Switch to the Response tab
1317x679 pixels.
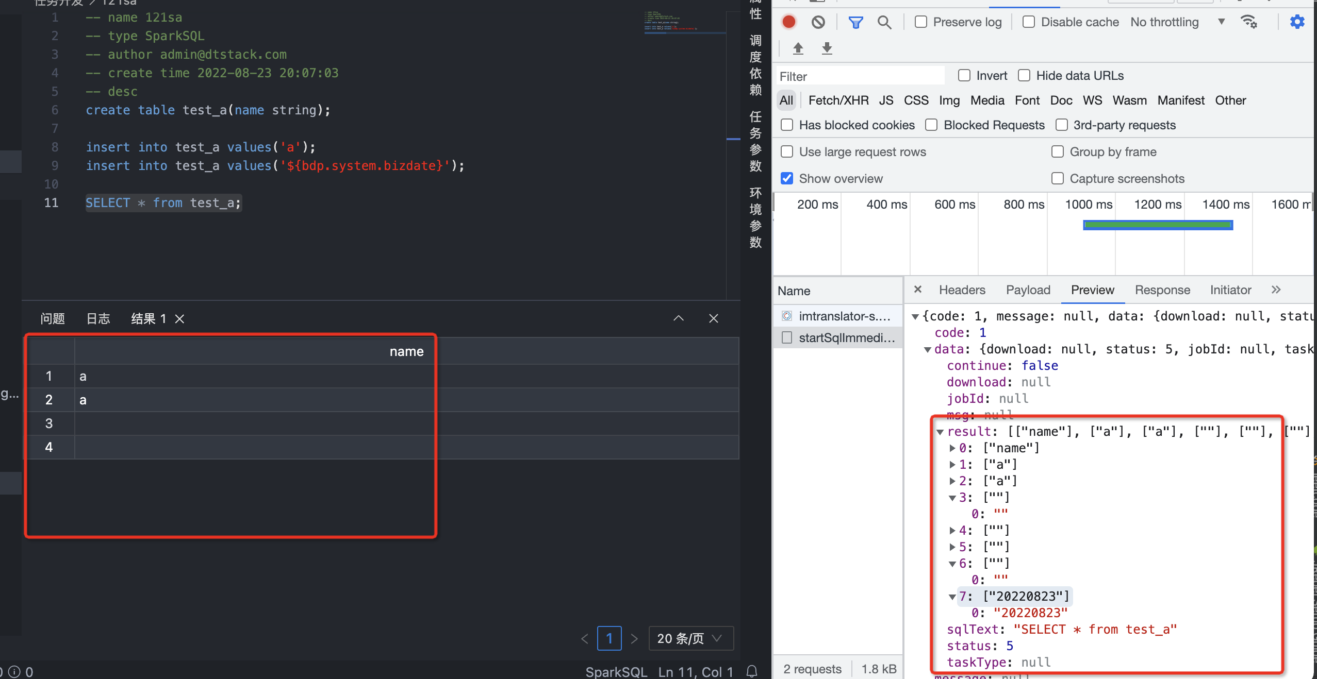coord(1162,290)
